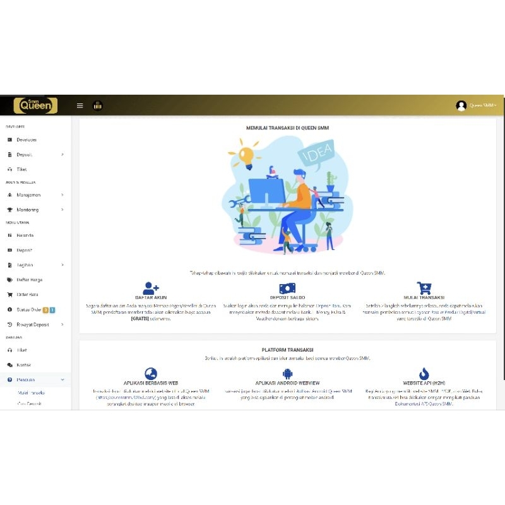
Task: Go to Beranda in Menu Utama
Action: coord(25,235)
